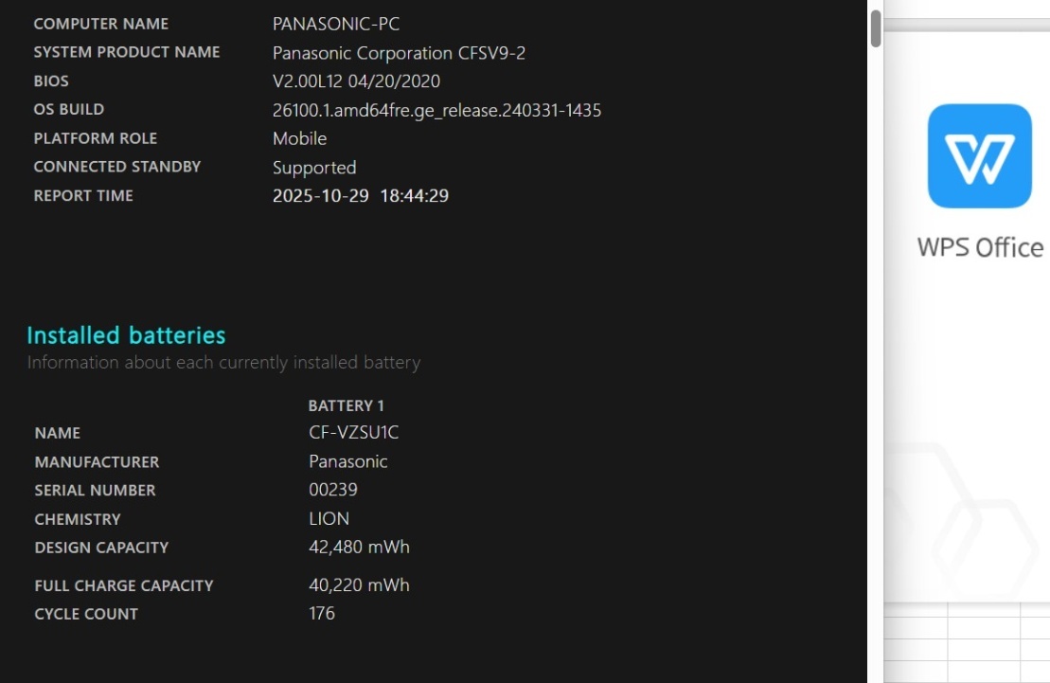Click the Mobile platform role value
This screenshot has width=1050, height=683.
coord(299,138)
